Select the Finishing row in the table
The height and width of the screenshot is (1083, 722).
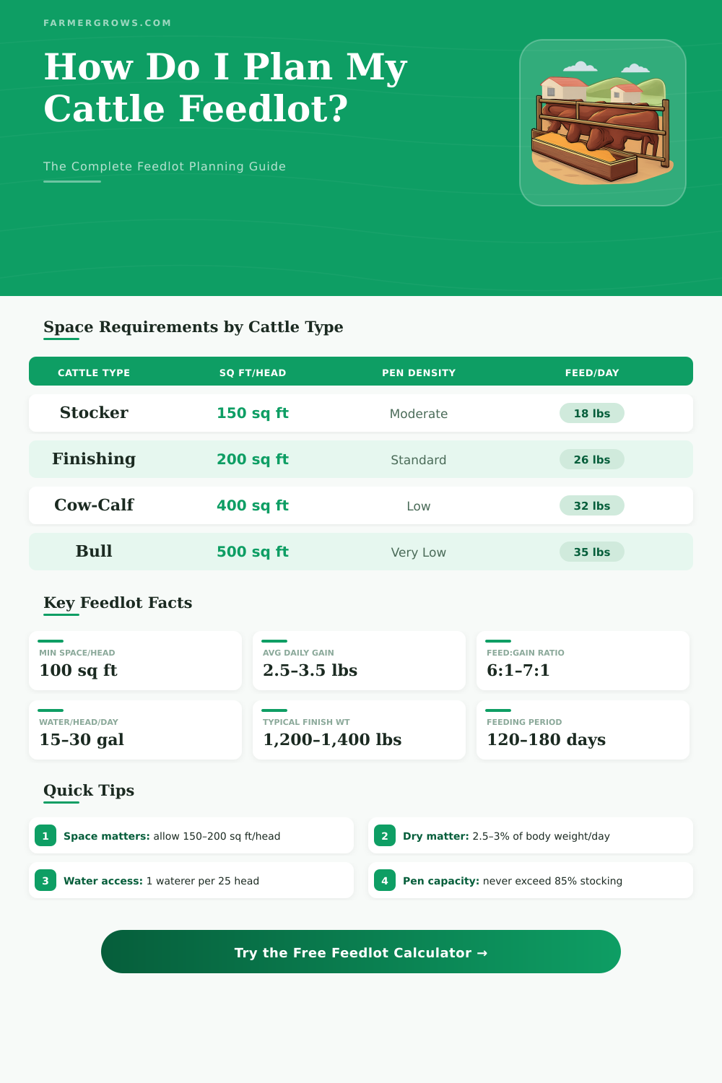(x=361, y=459)
